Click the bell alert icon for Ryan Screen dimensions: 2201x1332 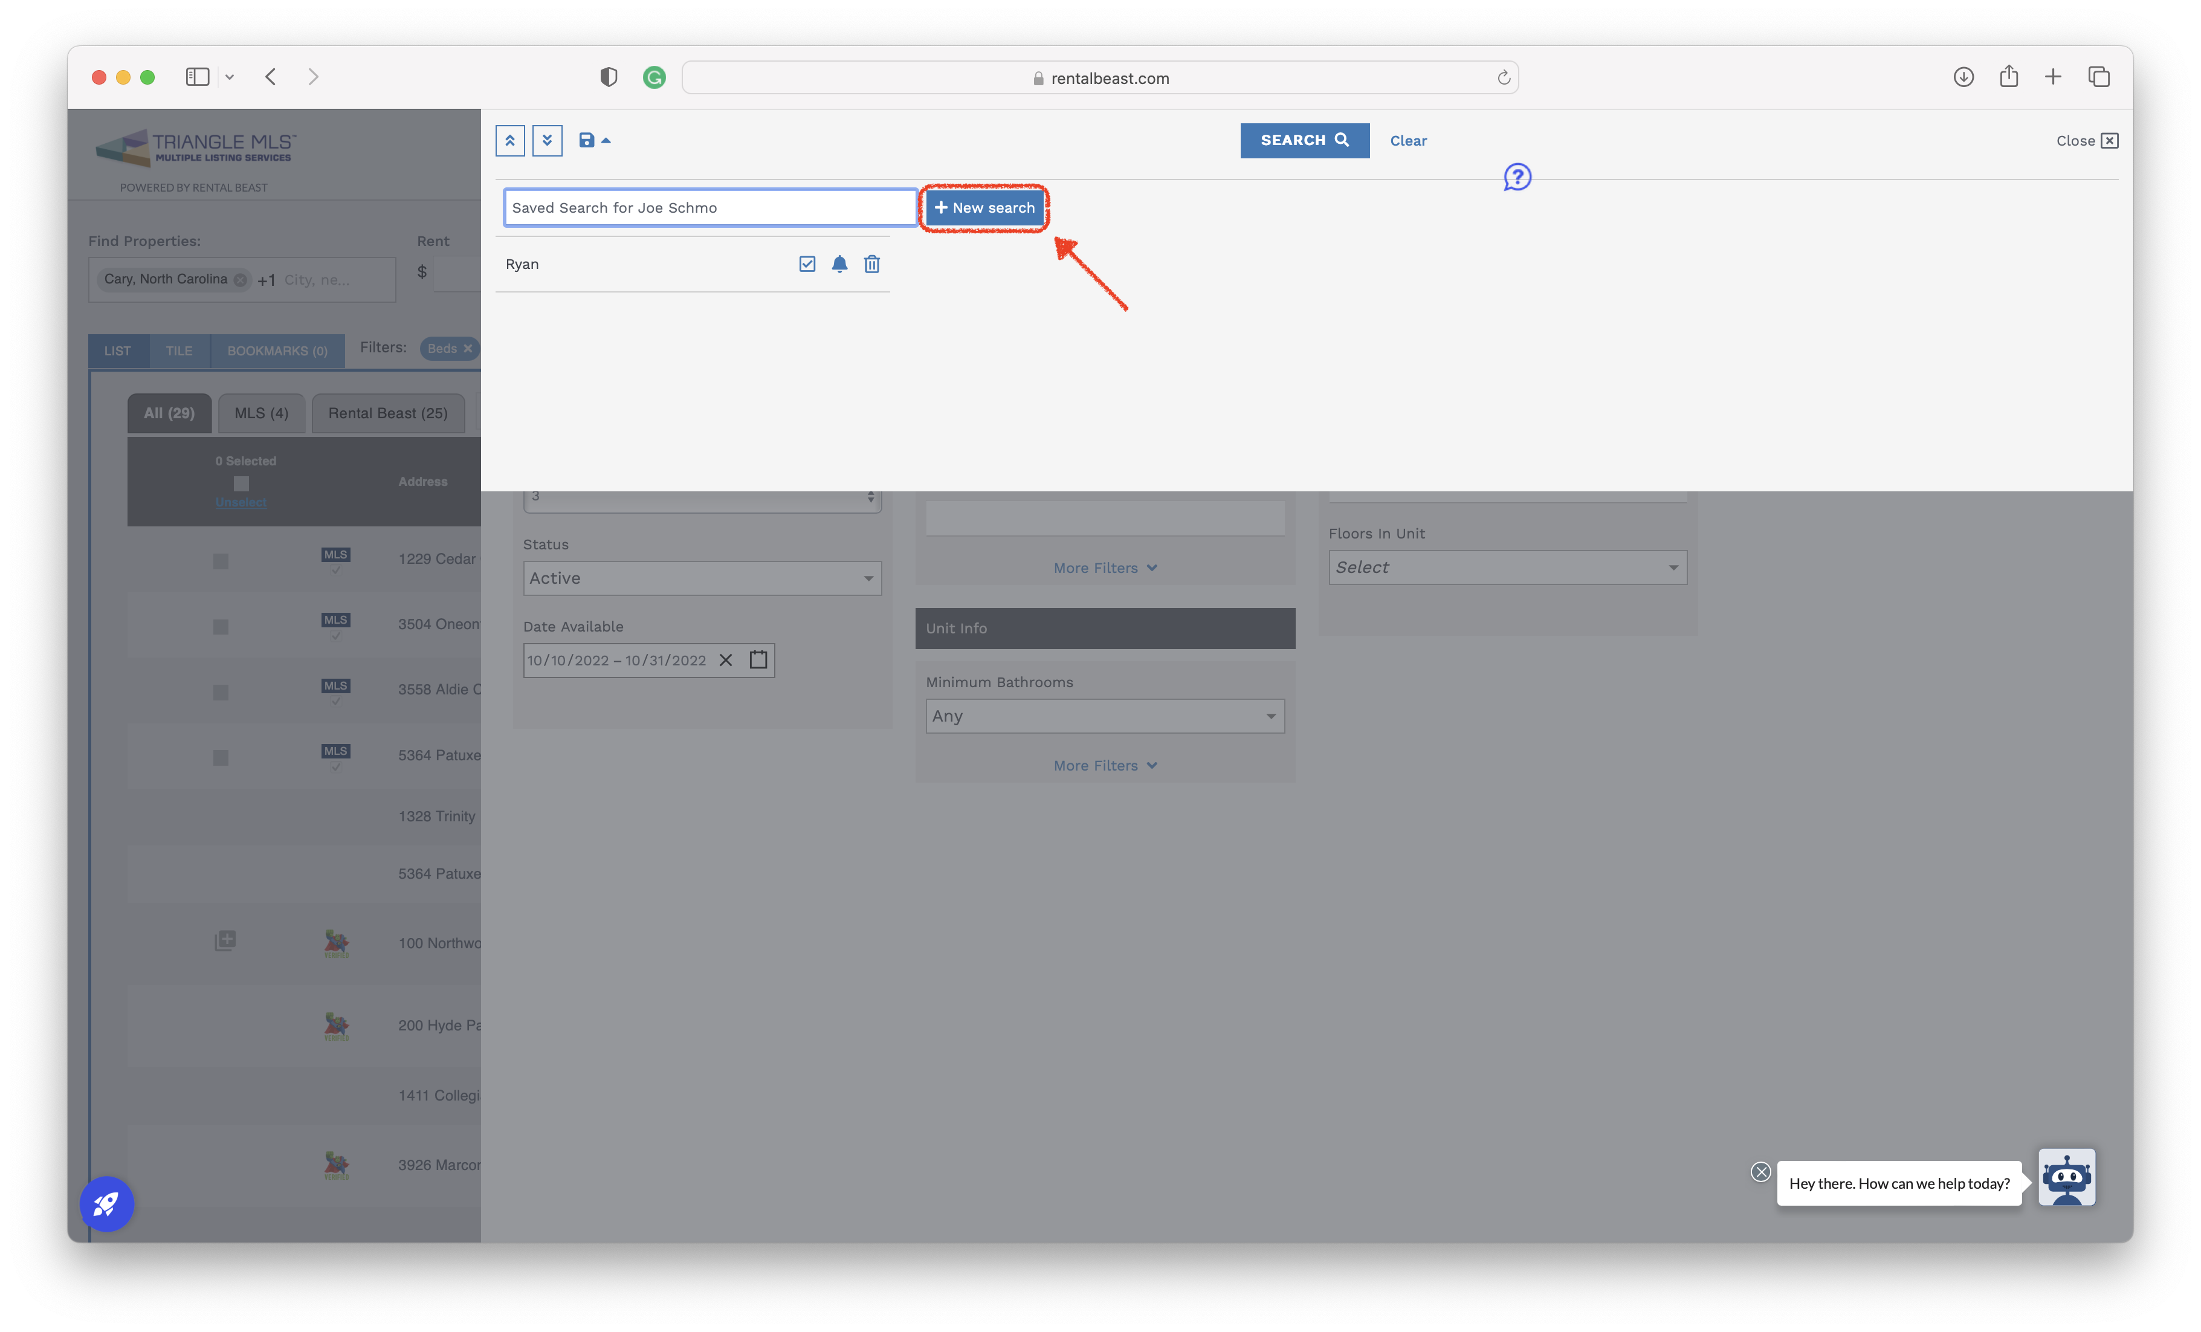tap(839, 263)
